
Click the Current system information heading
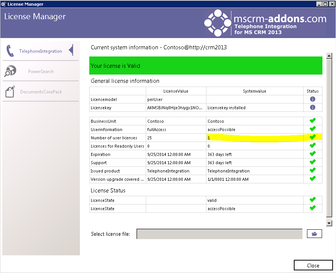159,47
